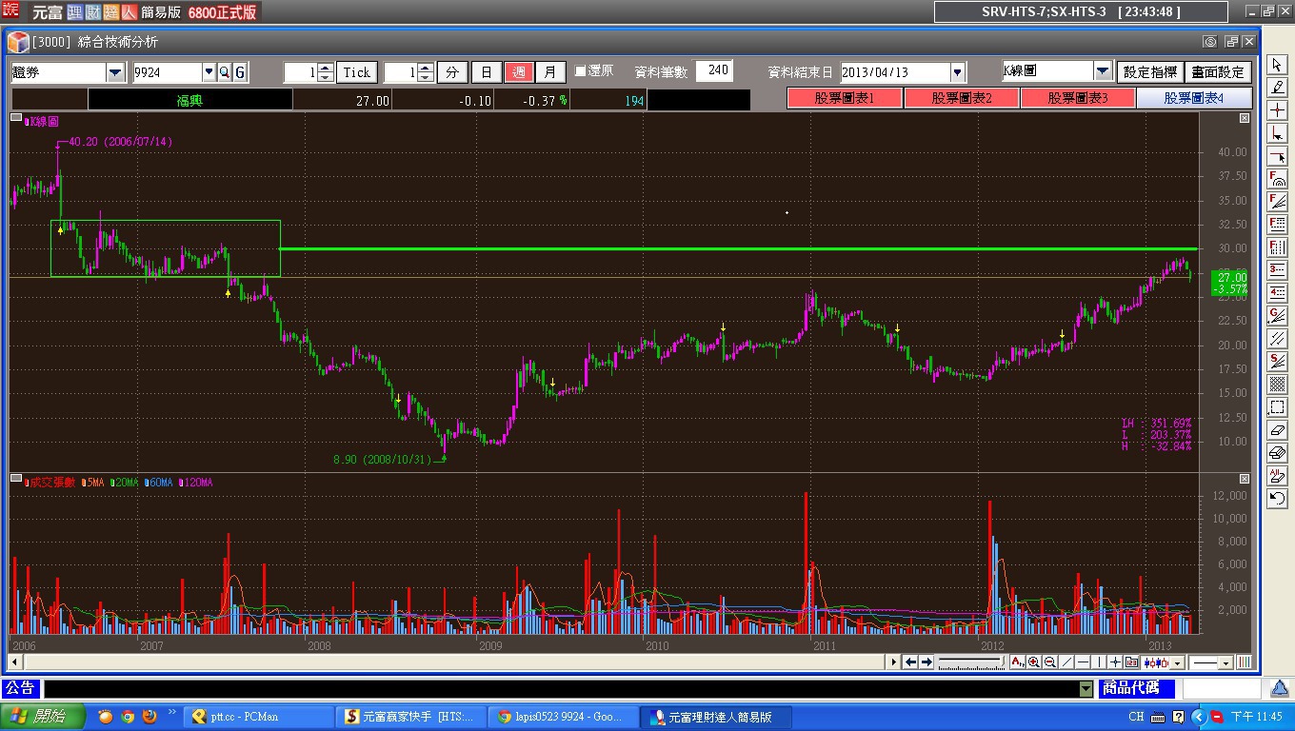Increase the Tick interval stepper value
This screenshot has width=1295, height=731.
[x=326, y=68]
